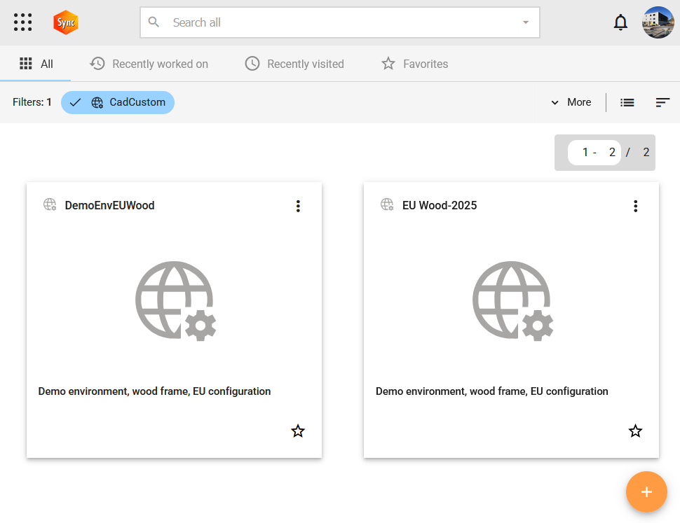Favorite the DemoEnvEUWood card
This screenshot has height=523, width=680.
(x=298, y=431)
